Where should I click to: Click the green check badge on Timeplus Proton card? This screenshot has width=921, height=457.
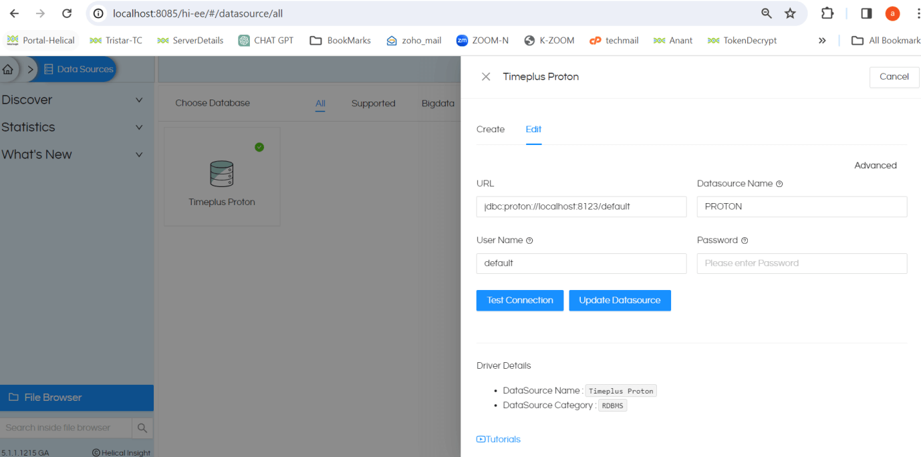(x=259, y=147)
